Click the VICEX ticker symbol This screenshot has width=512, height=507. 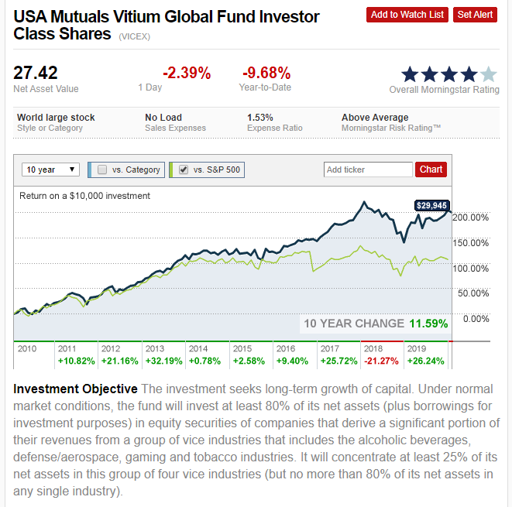(135, 36)
